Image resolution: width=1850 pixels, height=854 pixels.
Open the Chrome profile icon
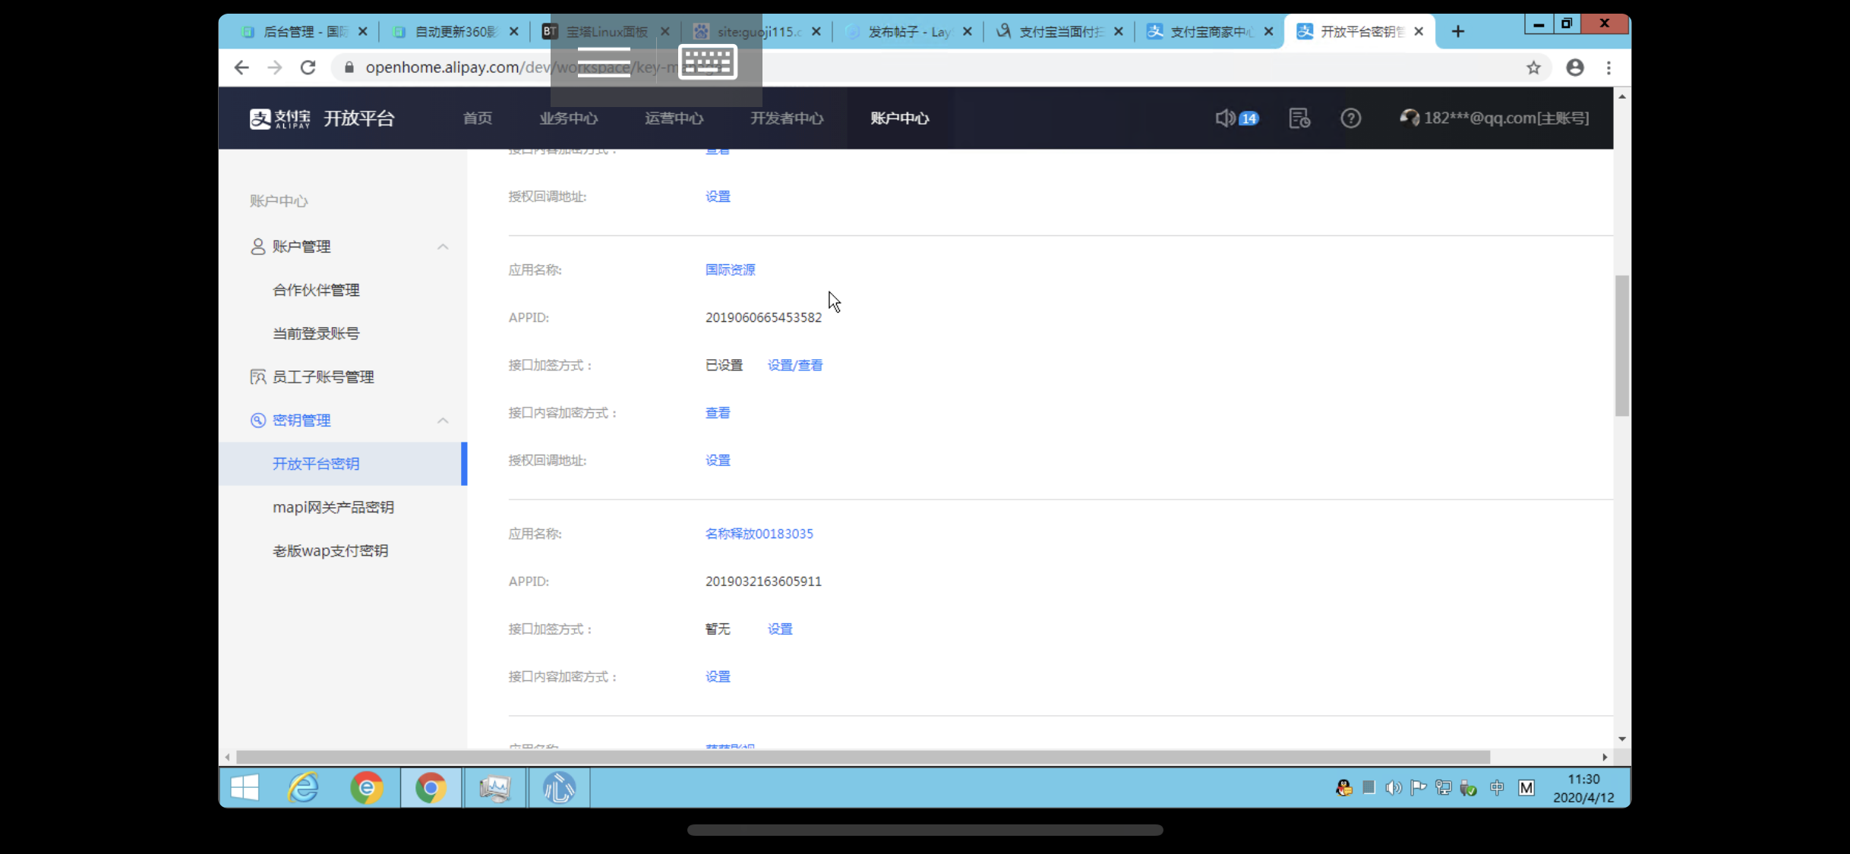click(x=1575, y=68)
